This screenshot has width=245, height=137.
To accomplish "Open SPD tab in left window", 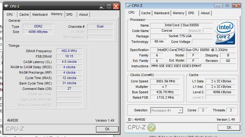I will point(69,14).
